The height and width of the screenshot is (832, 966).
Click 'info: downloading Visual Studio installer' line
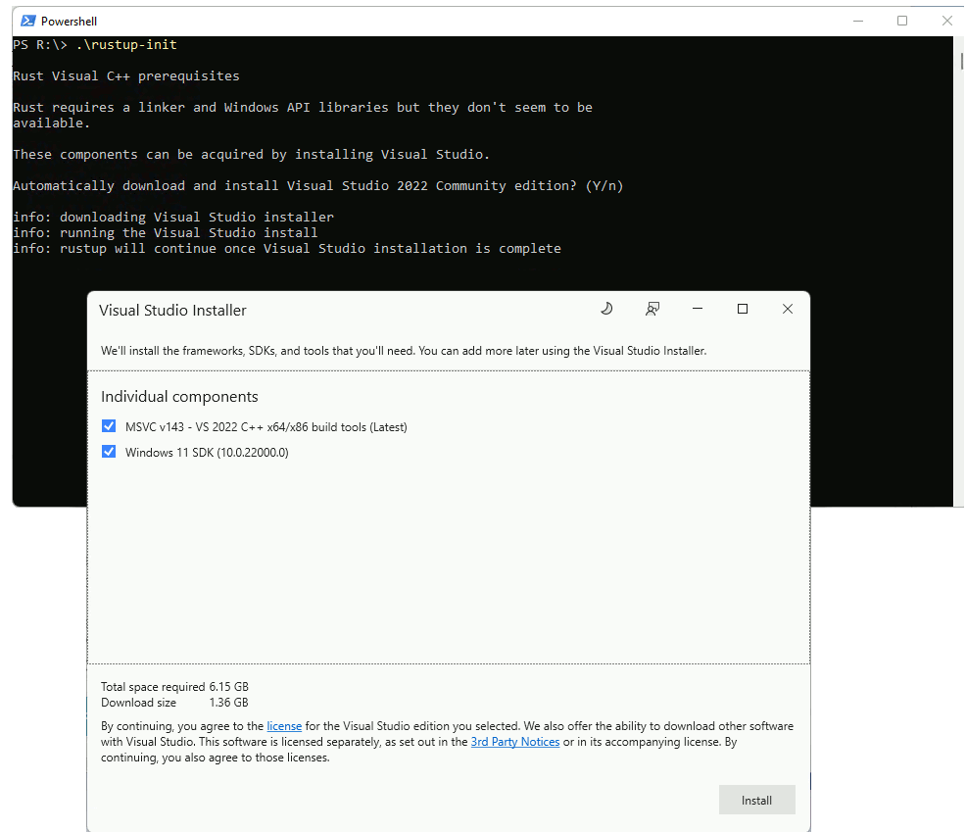[x=173, y=217]
